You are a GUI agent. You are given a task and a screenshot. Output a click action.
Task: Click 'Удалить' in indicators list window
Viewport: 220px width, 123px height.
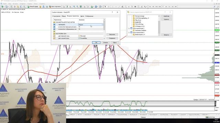pyautogui.click(x=166, y=19)
